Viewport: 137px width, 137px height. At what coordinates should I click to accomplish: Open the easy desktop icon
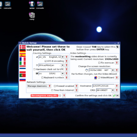coord(32,16)
